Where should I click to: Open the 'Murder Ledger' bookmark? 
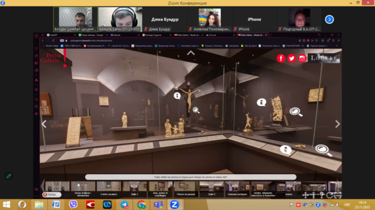pyautogui.click(x=51, y=46)
